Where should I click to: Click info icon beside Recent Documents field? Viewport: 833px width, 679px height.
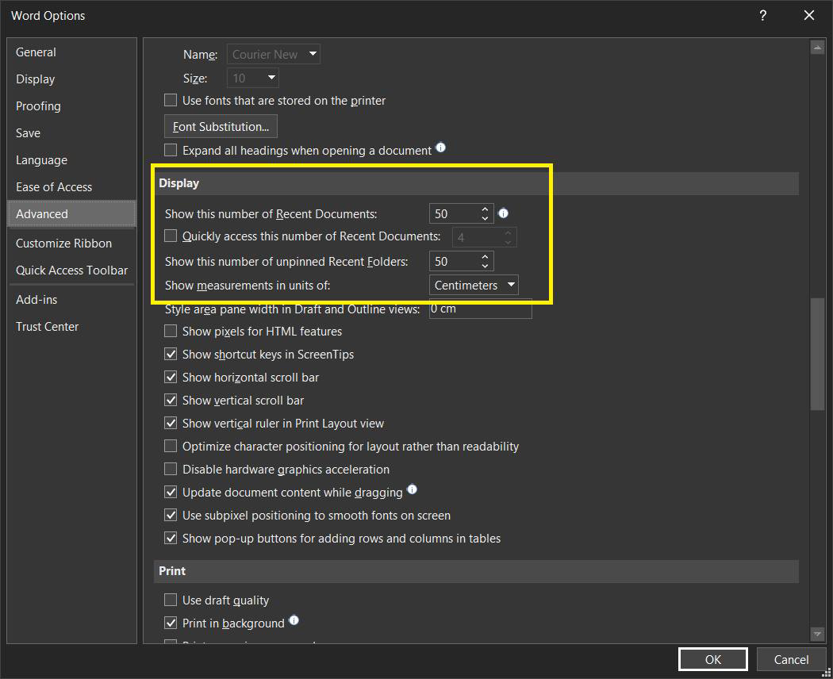tap(504, 213)
